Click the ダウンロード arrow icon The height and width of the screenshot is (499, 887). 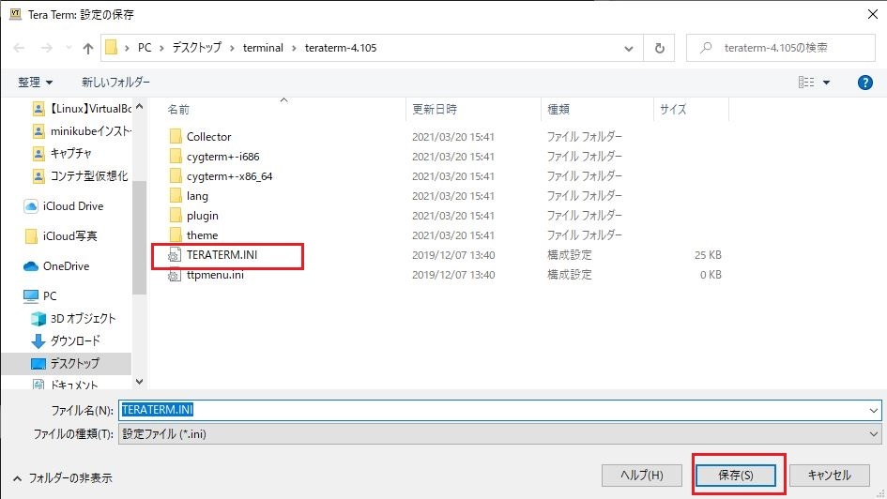point(38,340)
